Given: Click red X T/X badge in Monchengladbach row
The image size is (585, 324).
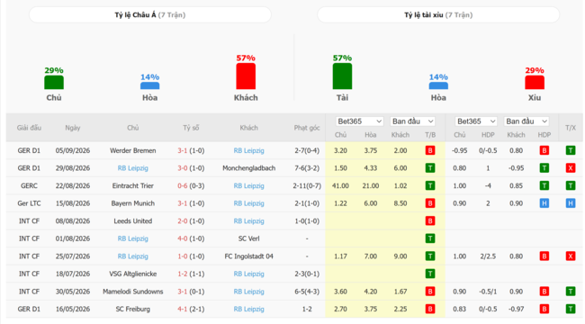Looking at the screenshot, I should pos(571,168).
